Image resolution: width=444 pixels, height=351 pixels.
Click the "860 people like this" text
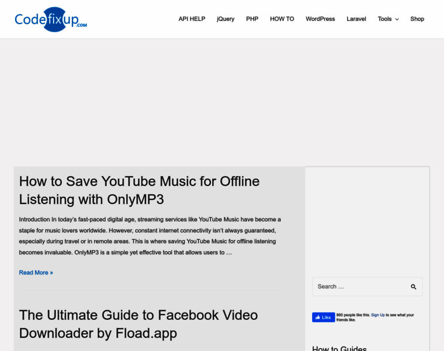pos(353,315)
